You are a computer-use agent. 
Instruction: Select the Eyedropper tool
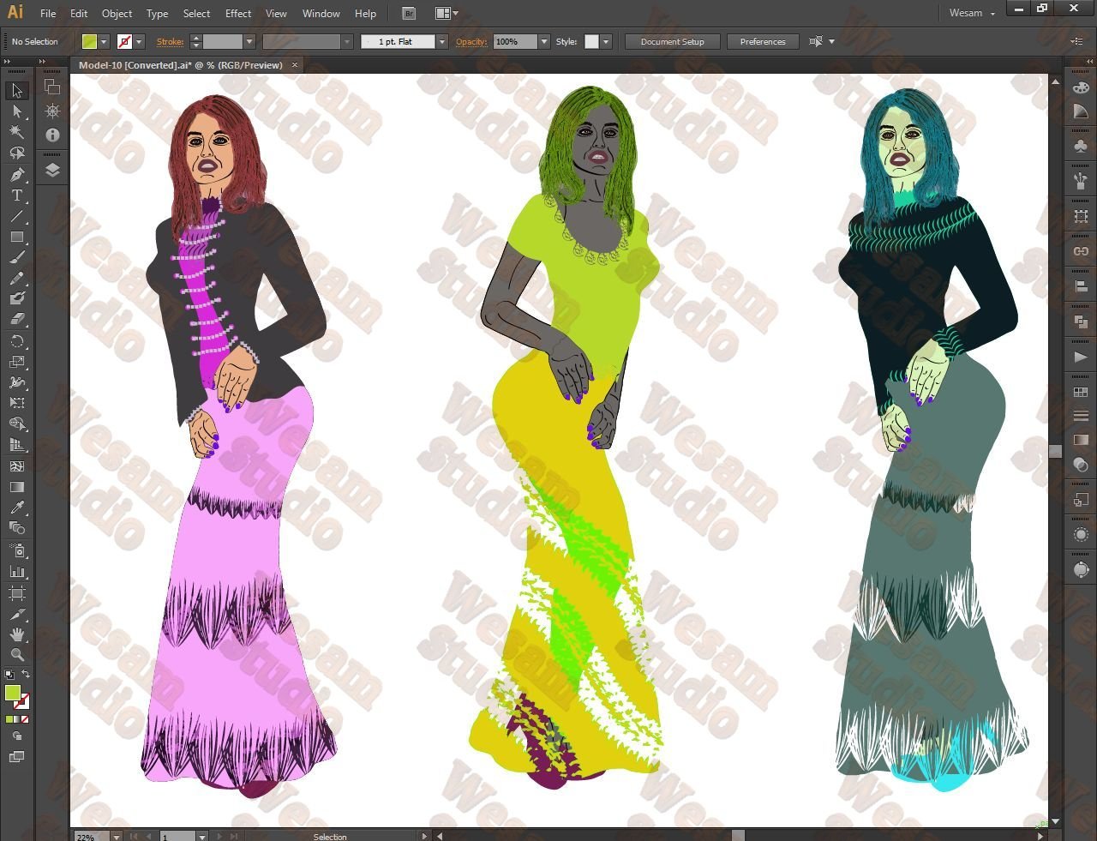tap(16, 508)
